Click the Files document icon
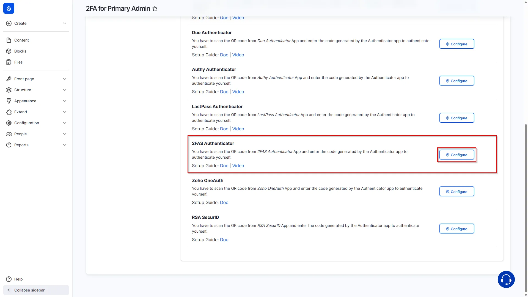 click(x=9, y=62)
